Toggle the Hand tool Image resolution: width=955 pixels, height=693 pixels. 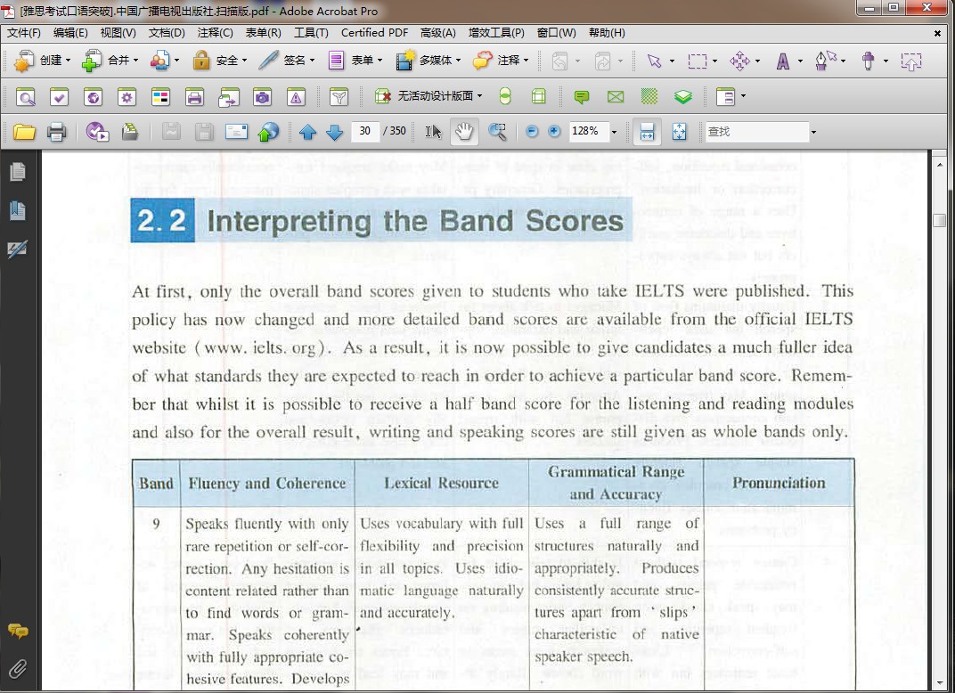[x=464, y=132]
